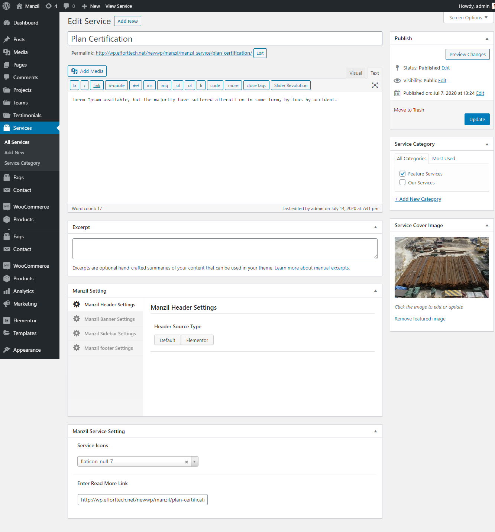
Task: Check the Our Services category
Action: coord(402,183)
